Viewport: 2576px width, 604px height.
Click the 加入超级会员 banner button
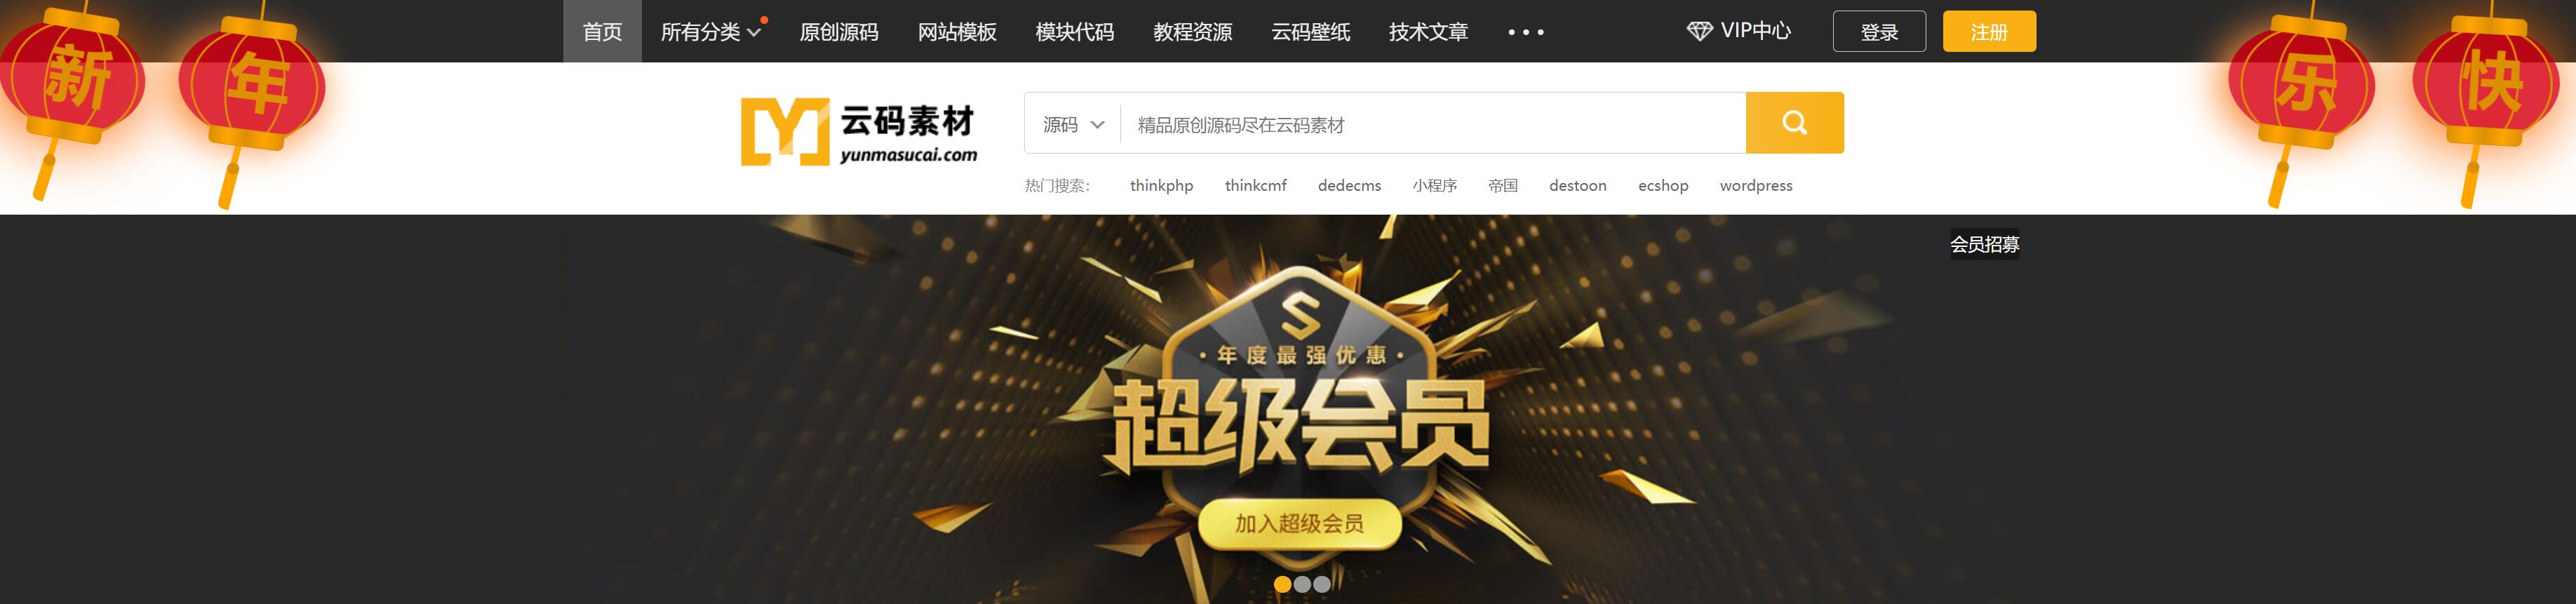pos(1299,523)
